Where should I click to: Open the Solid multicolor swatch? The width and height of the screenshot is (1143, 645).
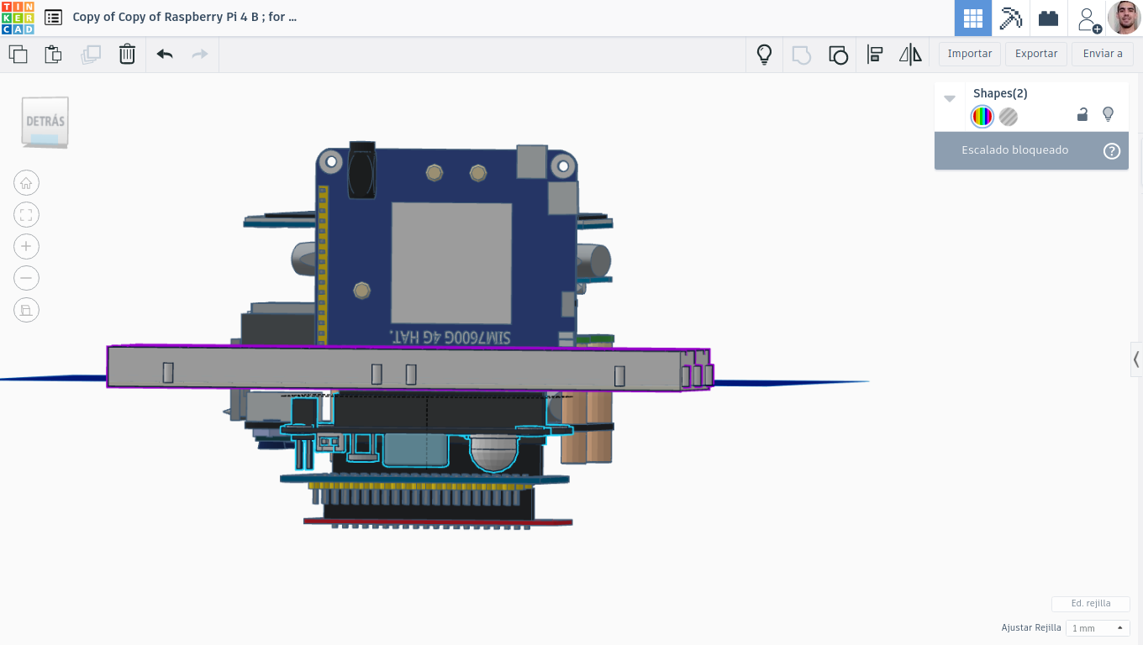pyautogui.click(x=982, y=117)
